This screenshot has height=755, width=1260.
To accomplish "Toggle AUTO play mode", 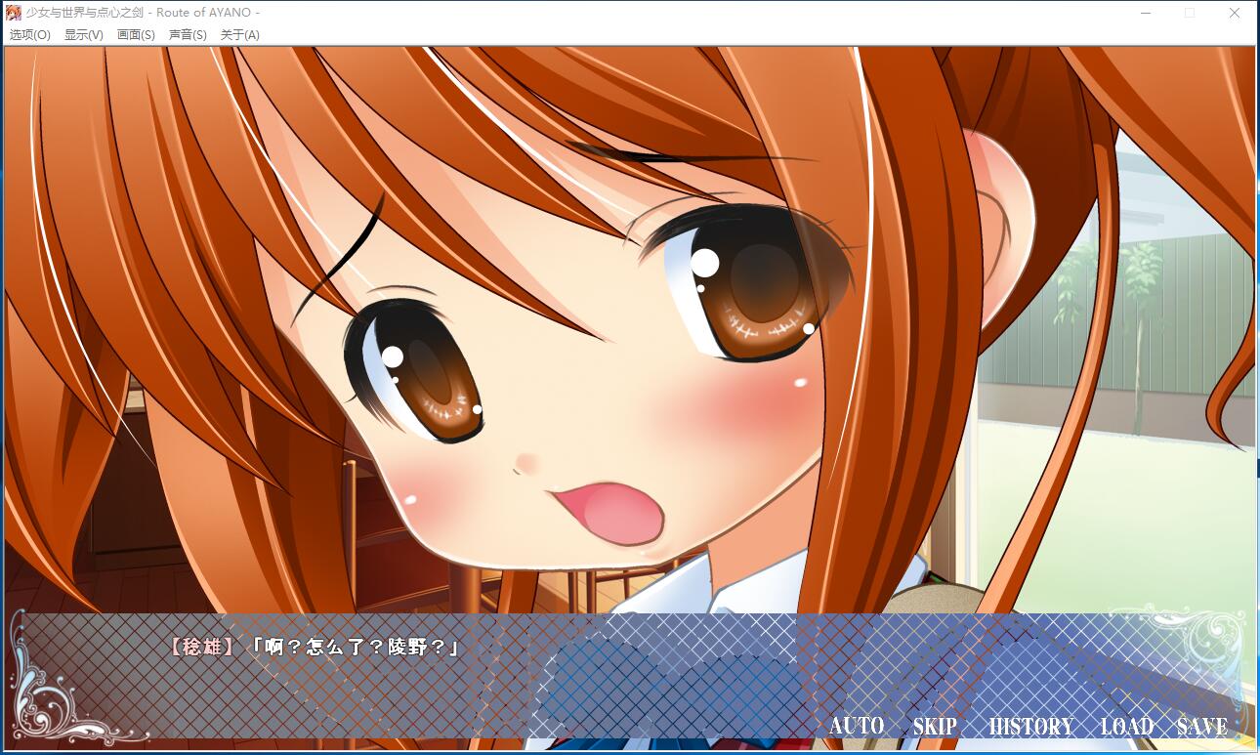I will tap(857, 726).
